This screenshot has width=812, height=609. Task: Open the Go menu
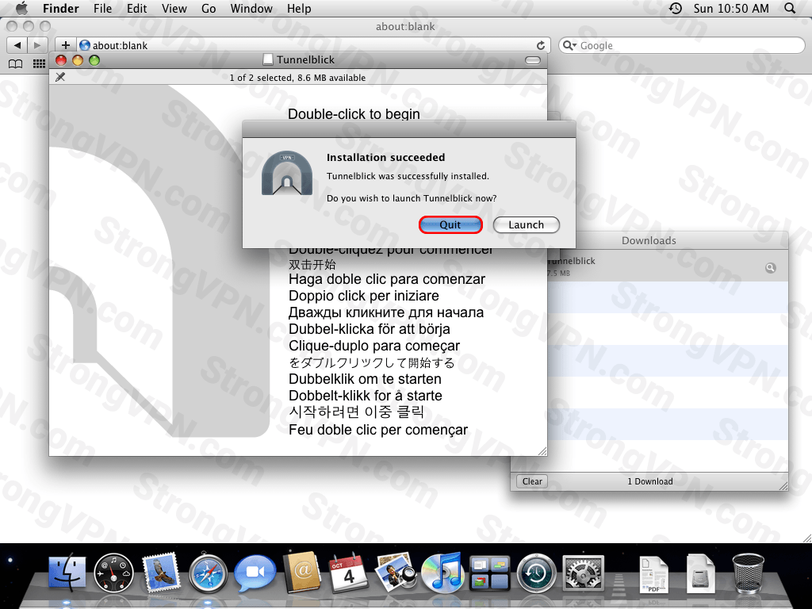[209, 8]
